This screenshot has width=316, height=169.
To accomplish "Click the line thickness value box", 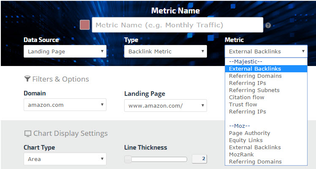I will click(199, 159).
